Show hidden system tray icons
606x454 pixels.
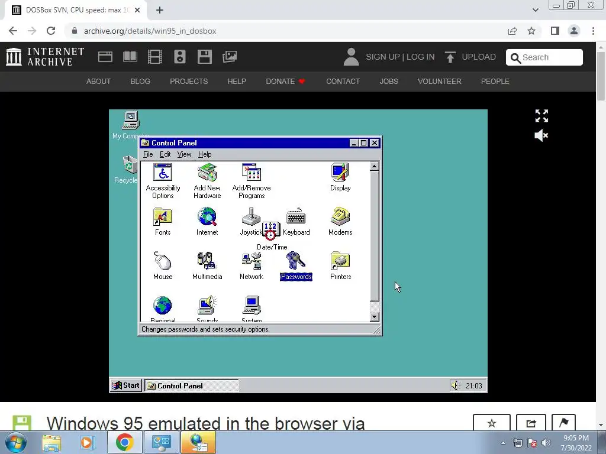click(503, 443)
